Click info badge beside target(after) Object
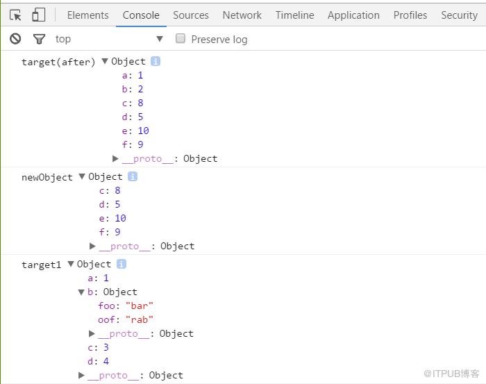Screen dimensions: 486x384 point(156,61)
